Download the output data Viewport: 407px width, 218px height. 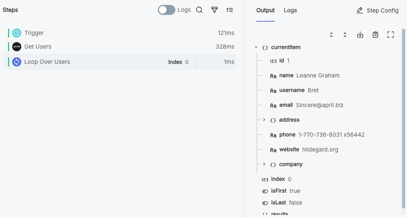[360, 35]
